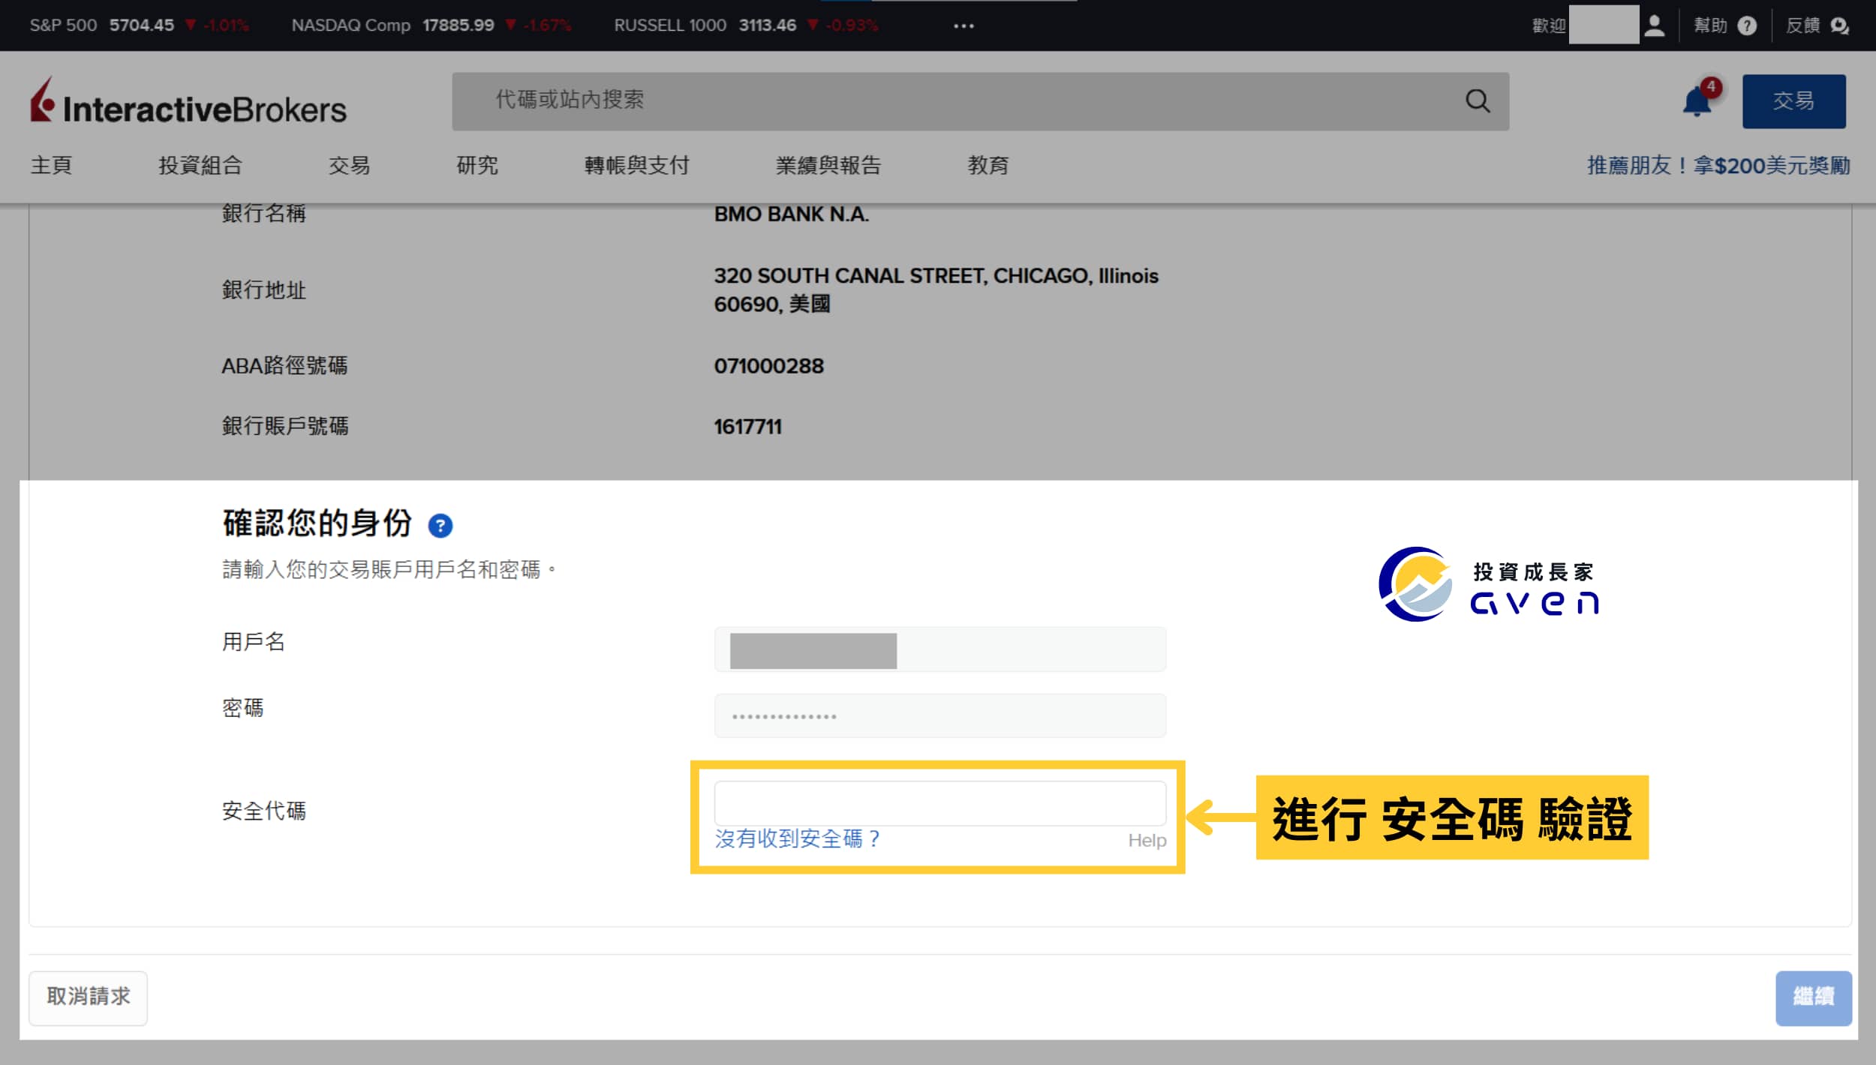Select the account number 1617711
Viewport: 1876px width, 1065px height.
point(747,427)
